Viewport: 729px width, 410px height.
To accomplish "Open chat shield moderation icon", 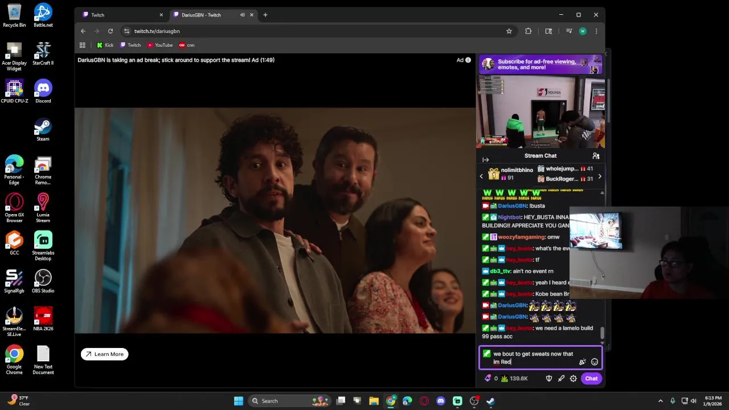I will point(549,379).
